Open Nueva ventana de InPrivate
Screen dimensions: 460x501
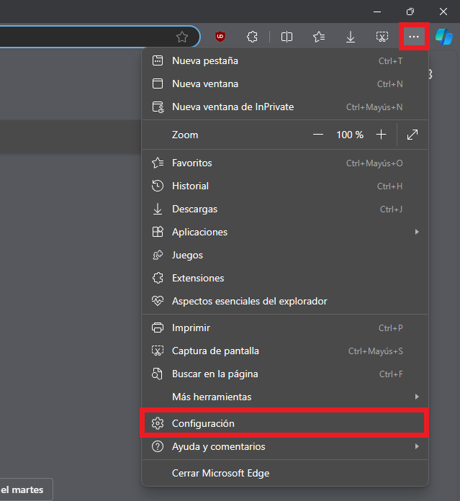285,107
